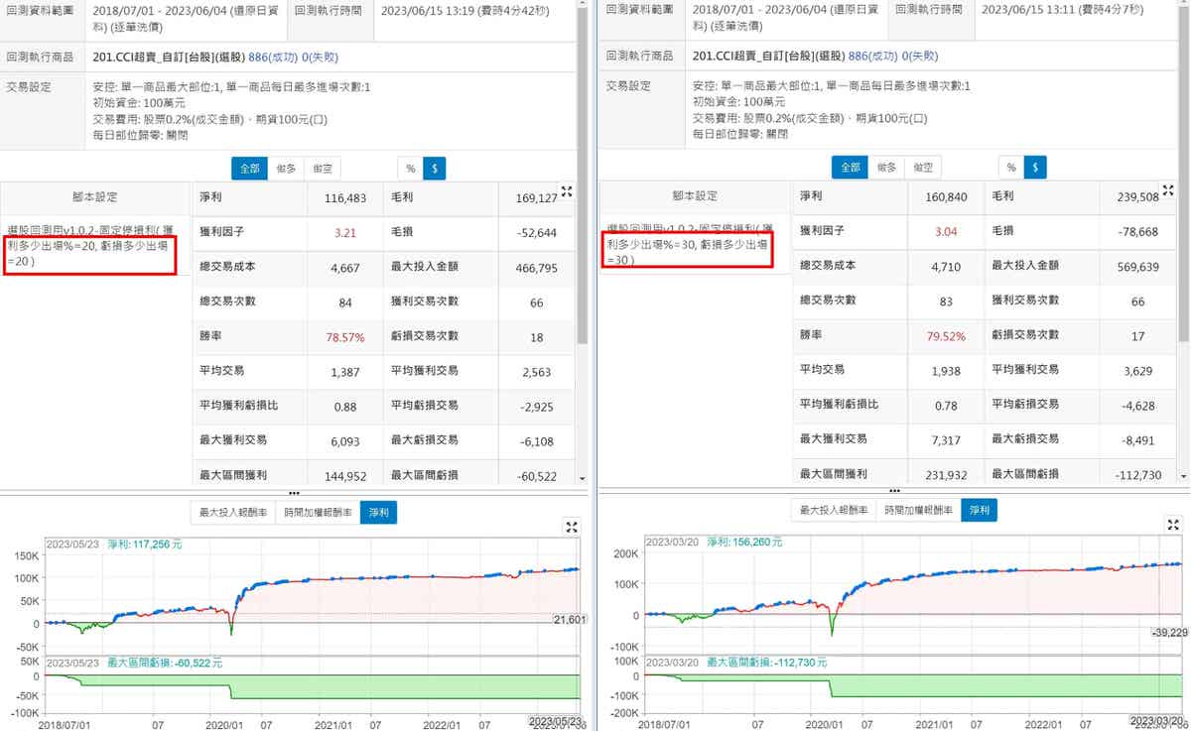This screenshot has height=731, width=1191.
Task: Select 全部 filter in the right panel
Action: (851, 168)
